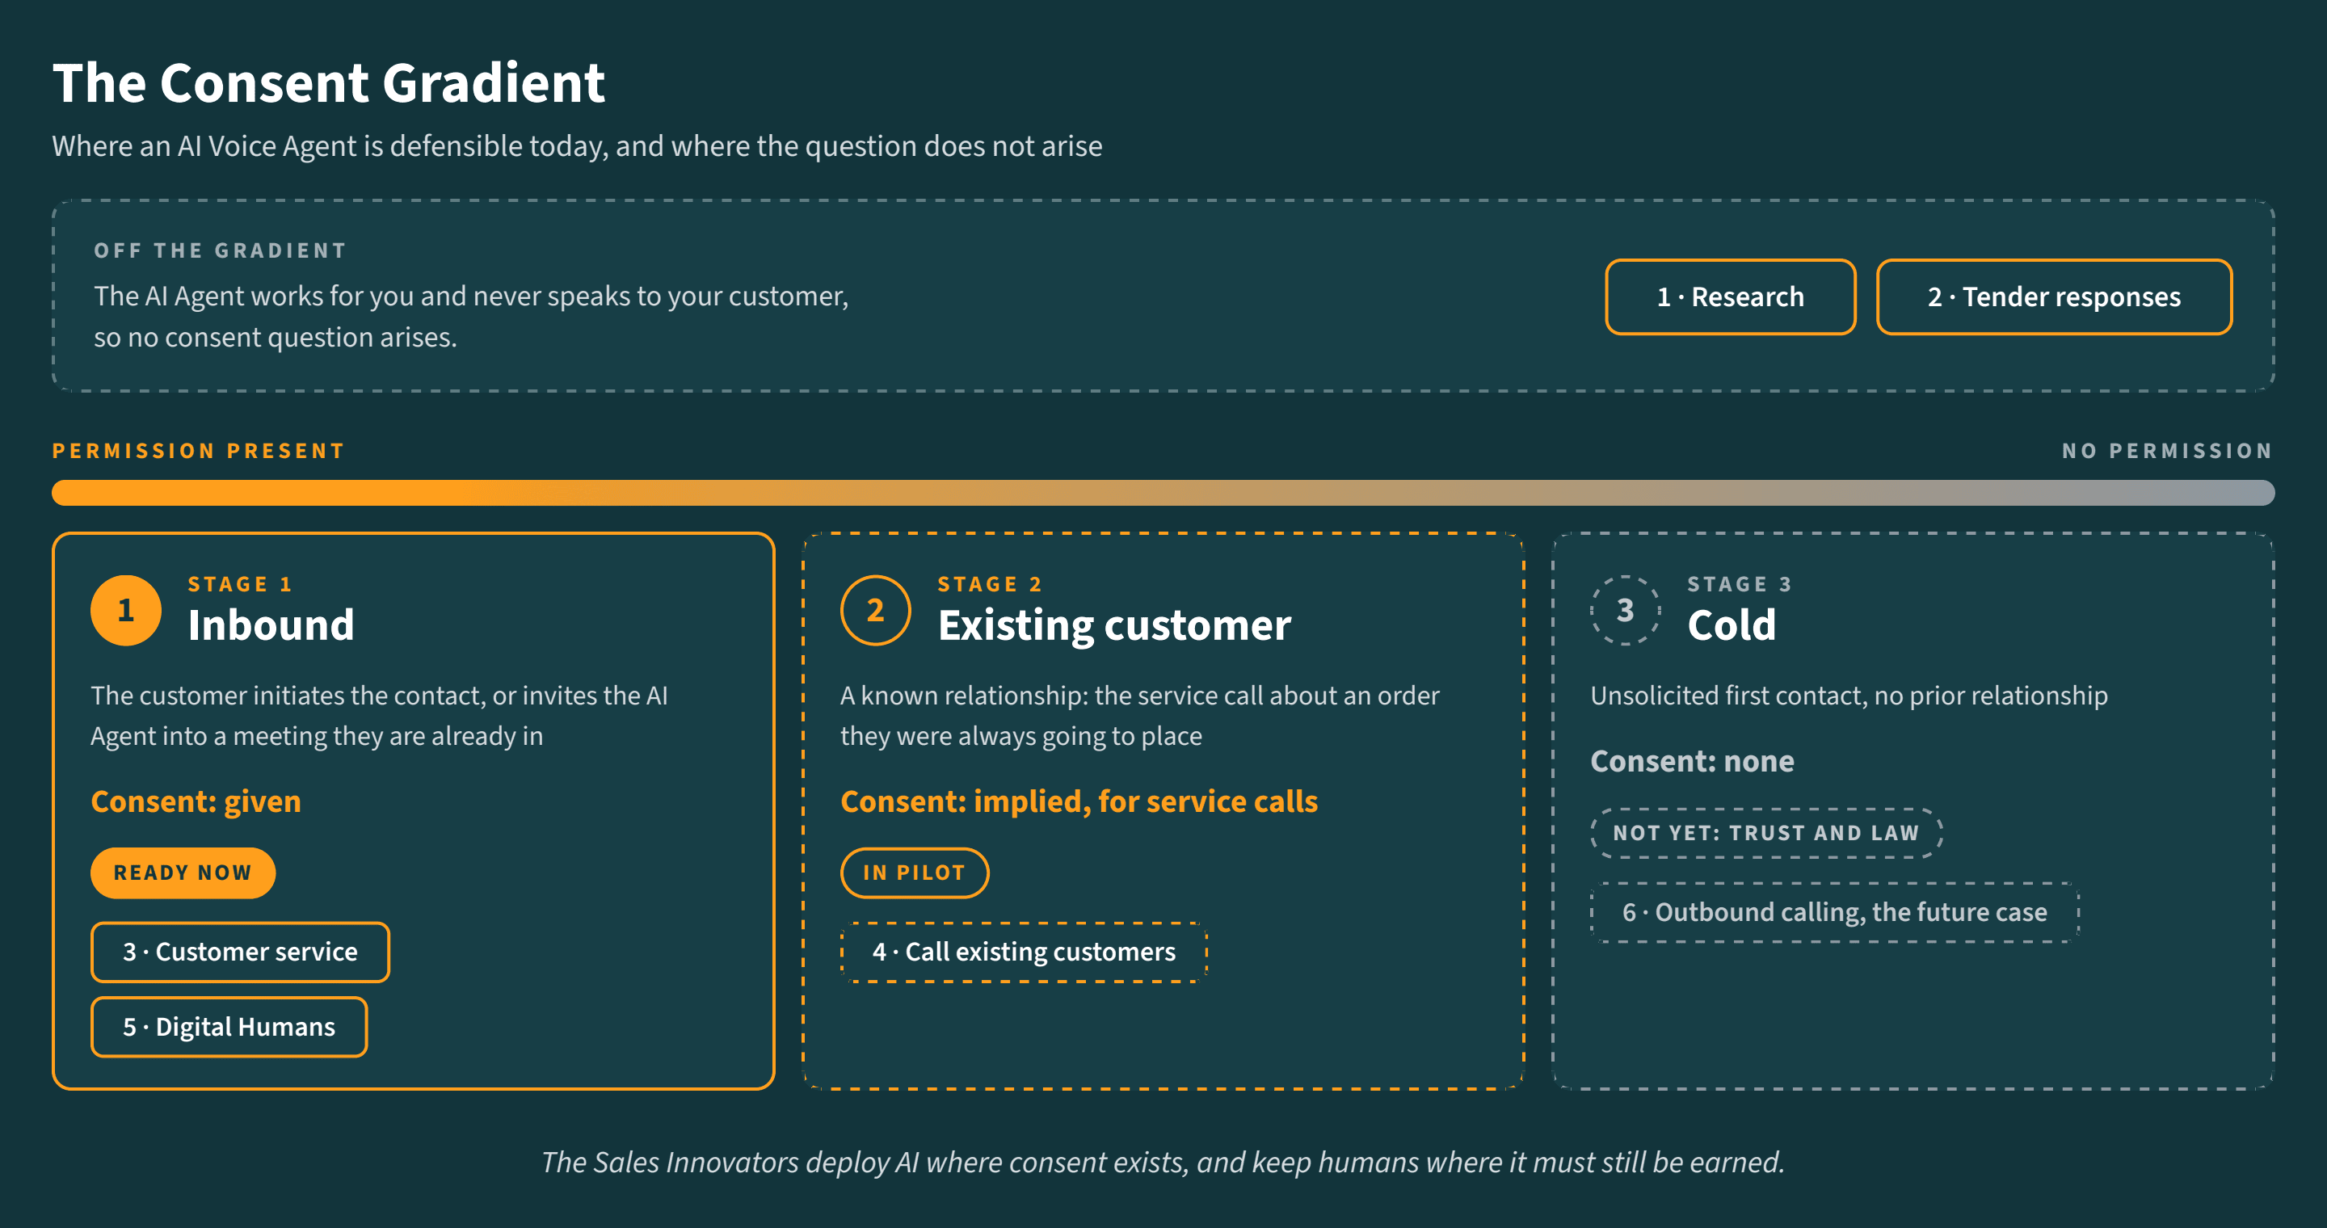Select the '4 · Call existing customers' chip
The width and height of the screenshot is (2327, 1228).
click(1024, 952)
